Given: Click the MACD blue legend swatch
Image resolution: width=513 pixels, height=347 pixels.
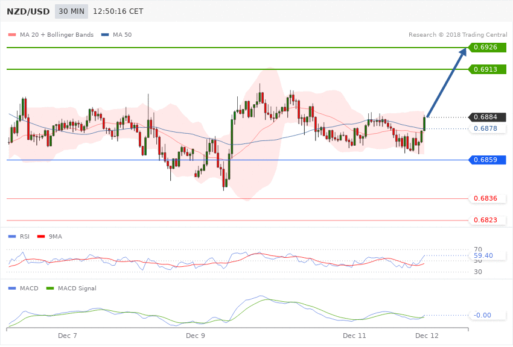Looking at the screenshot, I should click(x=12, y=288).
